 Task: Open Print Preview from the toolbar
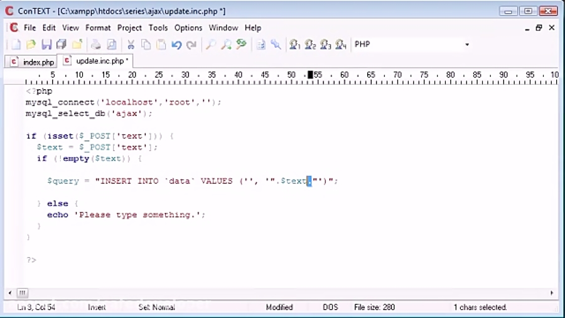112,45
